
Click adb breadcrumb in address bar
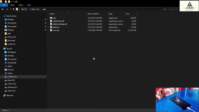44,9
